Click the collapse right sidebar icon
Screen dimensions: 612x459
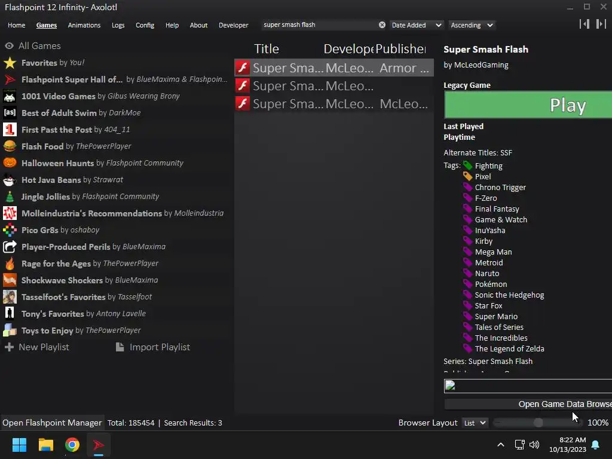(x=601, y=24)
